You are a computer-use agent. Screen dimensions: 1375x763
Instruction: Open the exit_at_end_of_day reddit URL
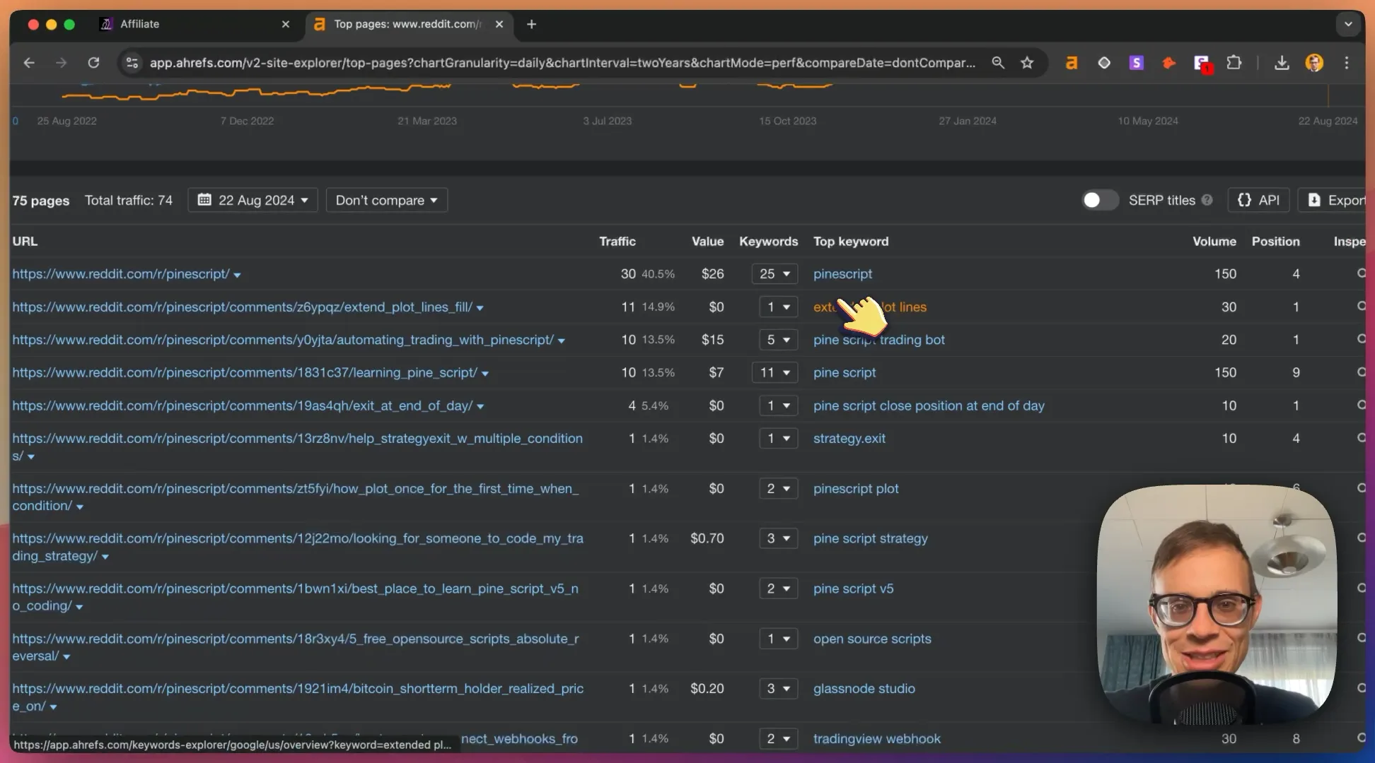[x=242, y=406]
